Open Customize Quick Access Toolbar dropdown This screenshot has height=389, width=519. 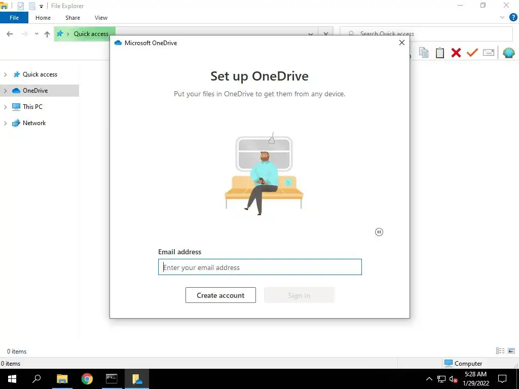coord(41,6)
